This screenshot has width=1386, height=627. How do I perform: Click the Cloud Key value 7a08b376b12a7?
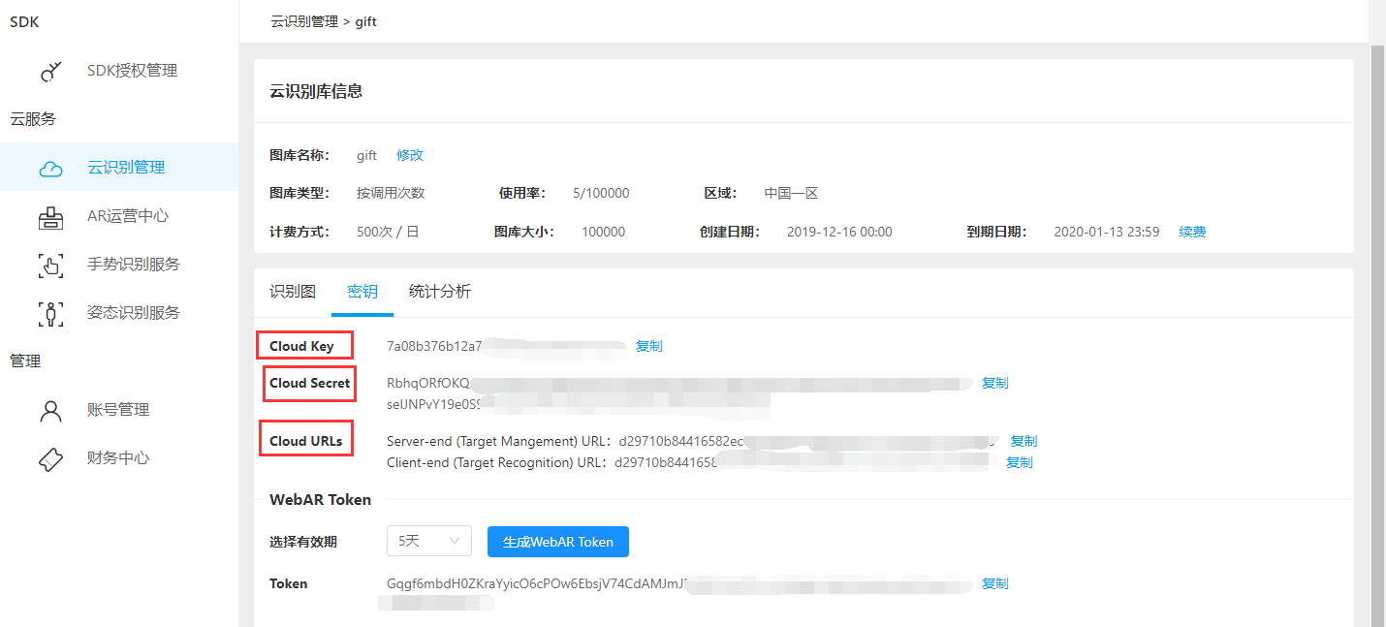[434, 346]
